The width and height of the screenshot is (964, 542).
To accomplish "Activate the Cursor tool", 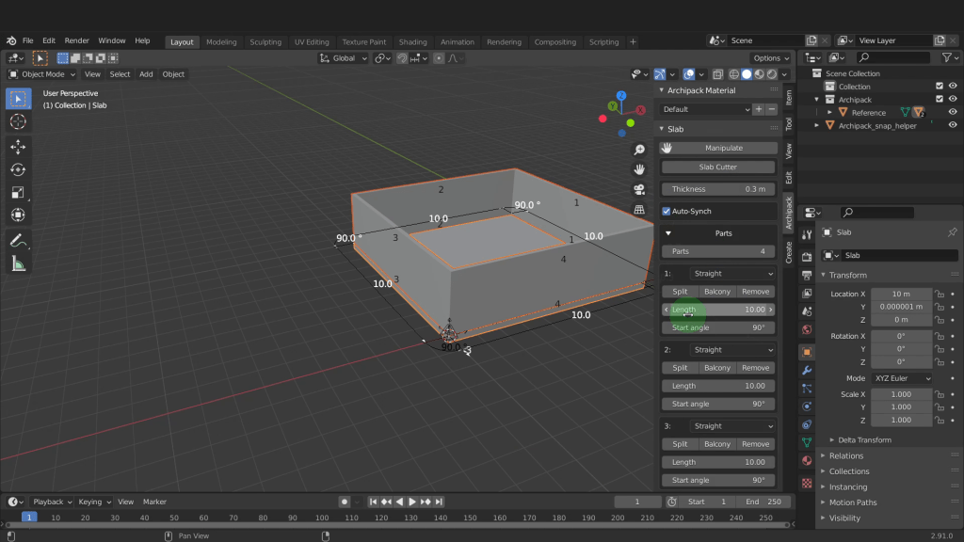I will click(x=18, y=121).
